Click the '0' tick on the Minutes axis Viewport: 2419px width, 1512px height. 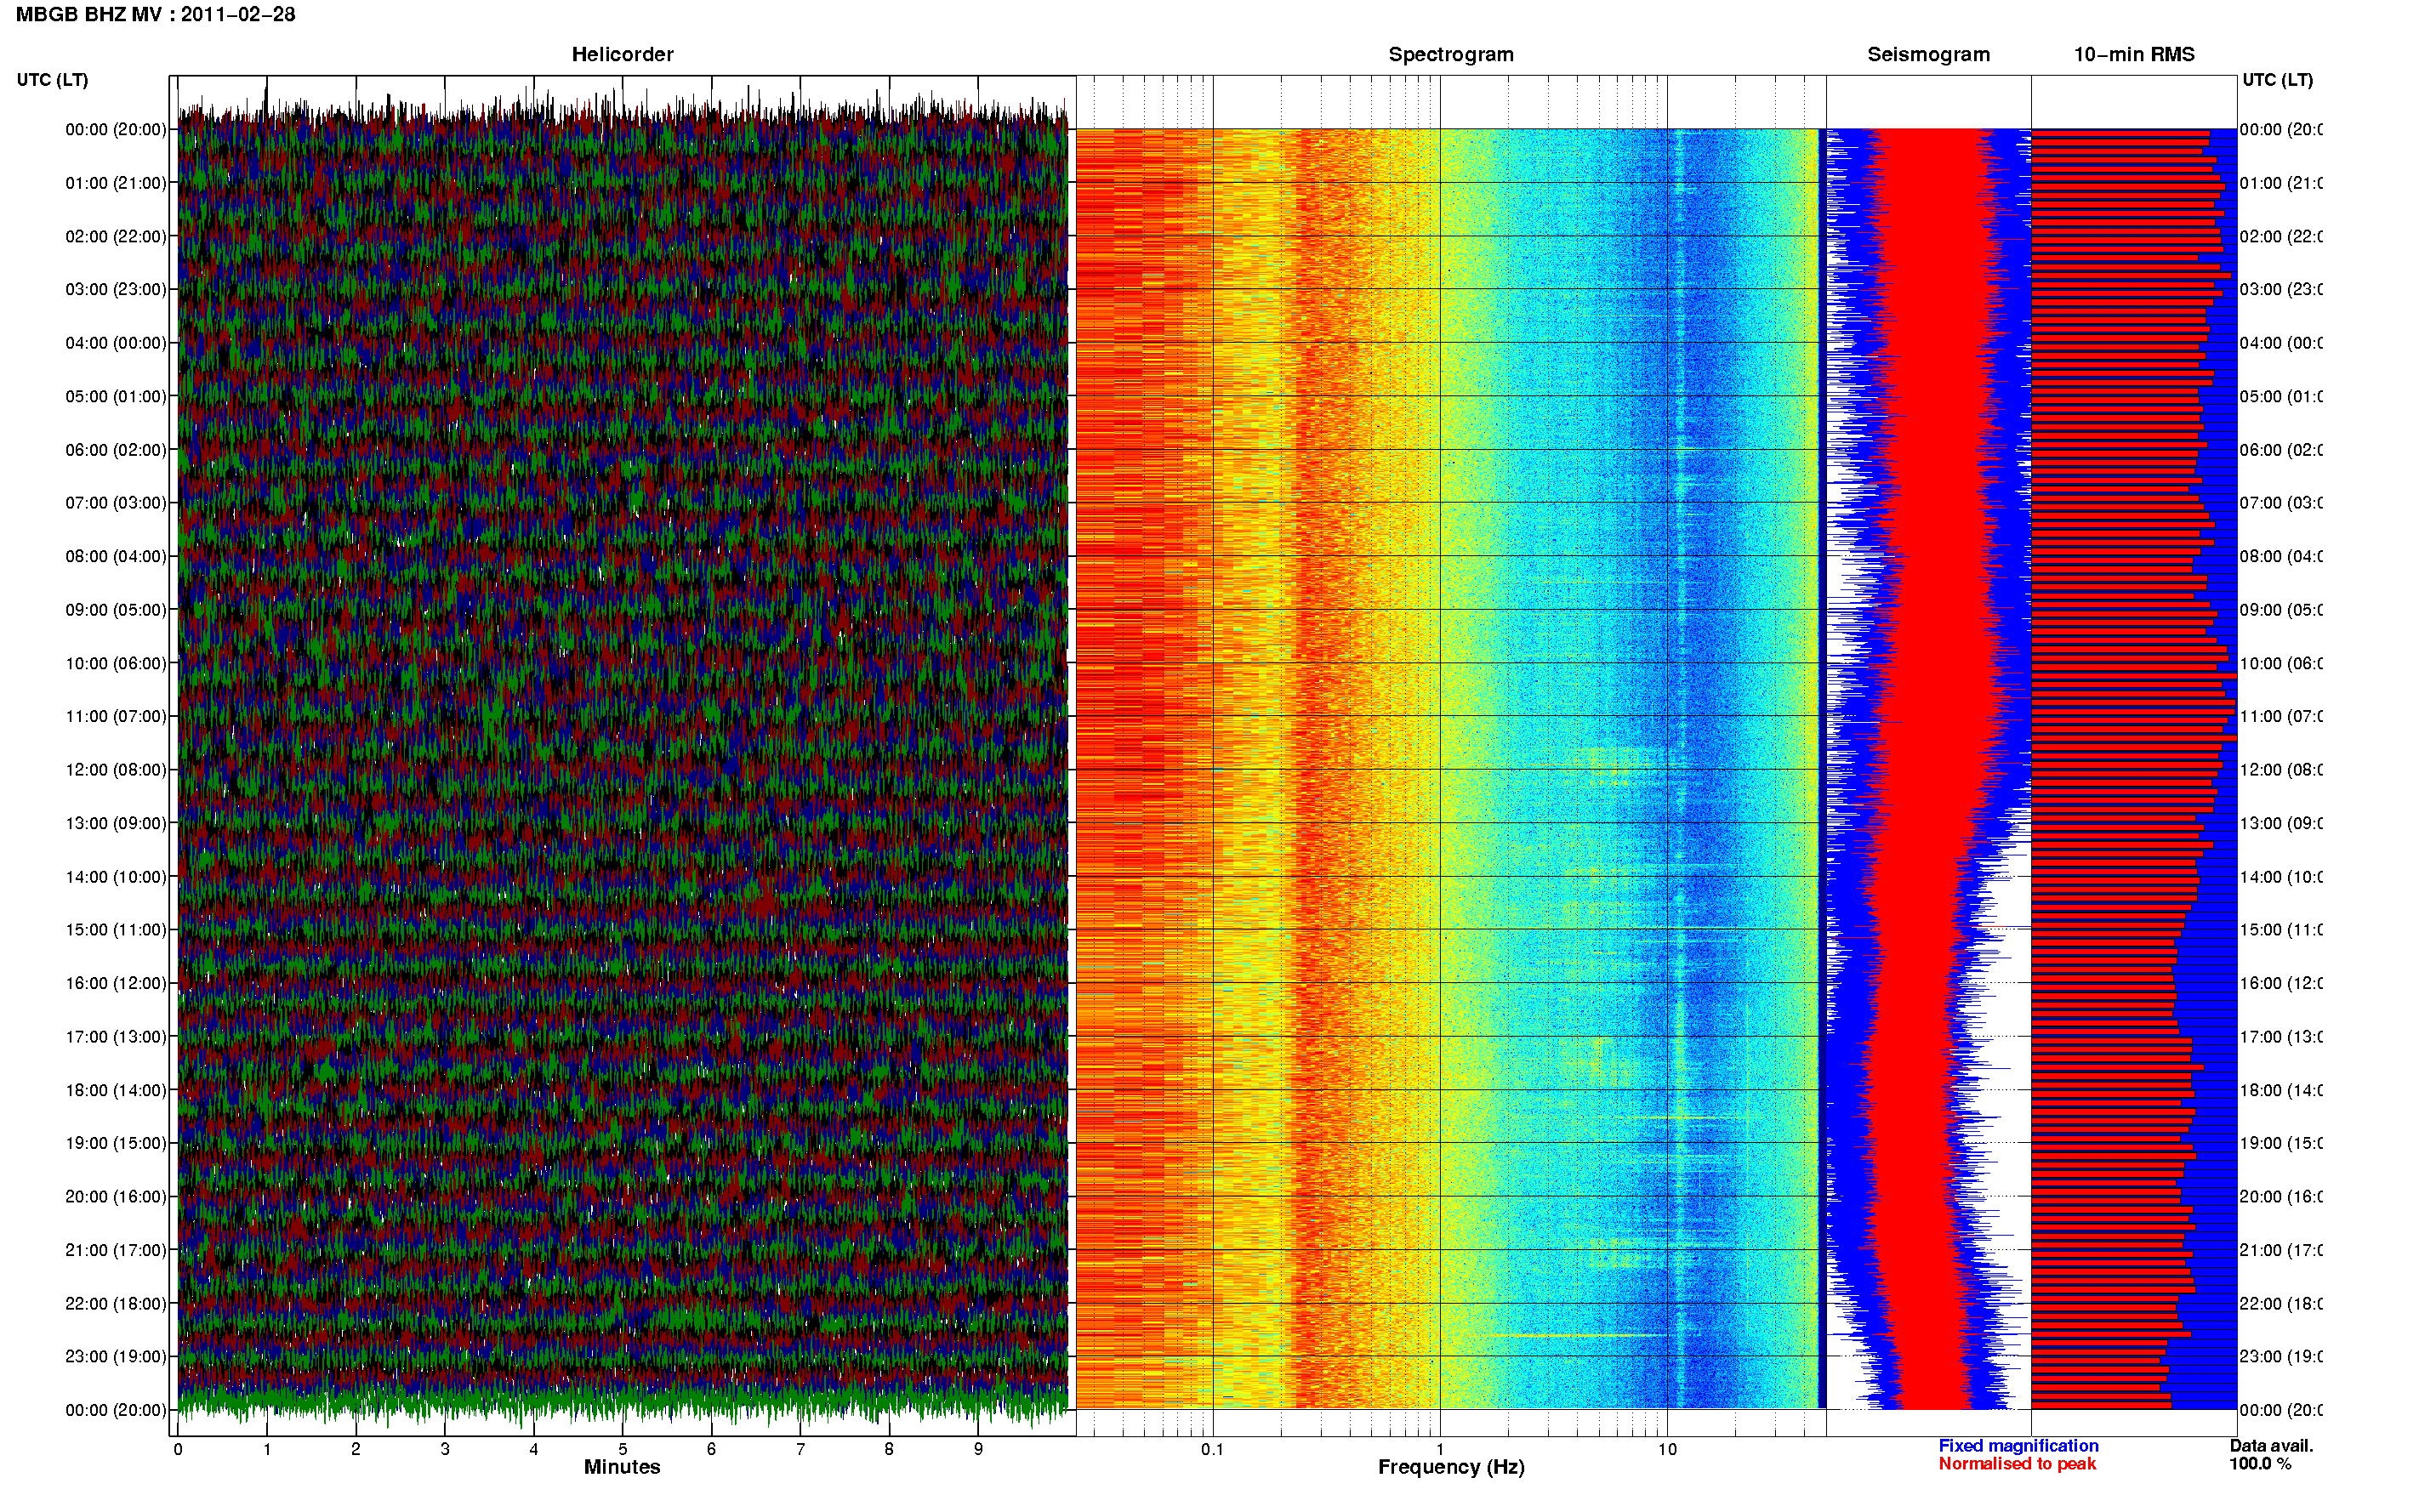[178, 1449]
